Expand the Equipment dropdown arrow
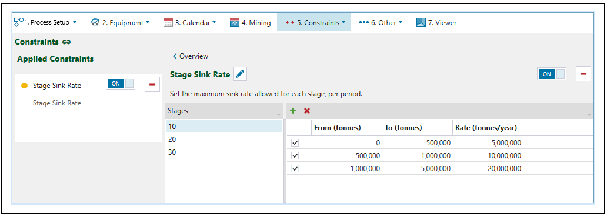Viewport: 607px width, 218px height. pos(148,23)
